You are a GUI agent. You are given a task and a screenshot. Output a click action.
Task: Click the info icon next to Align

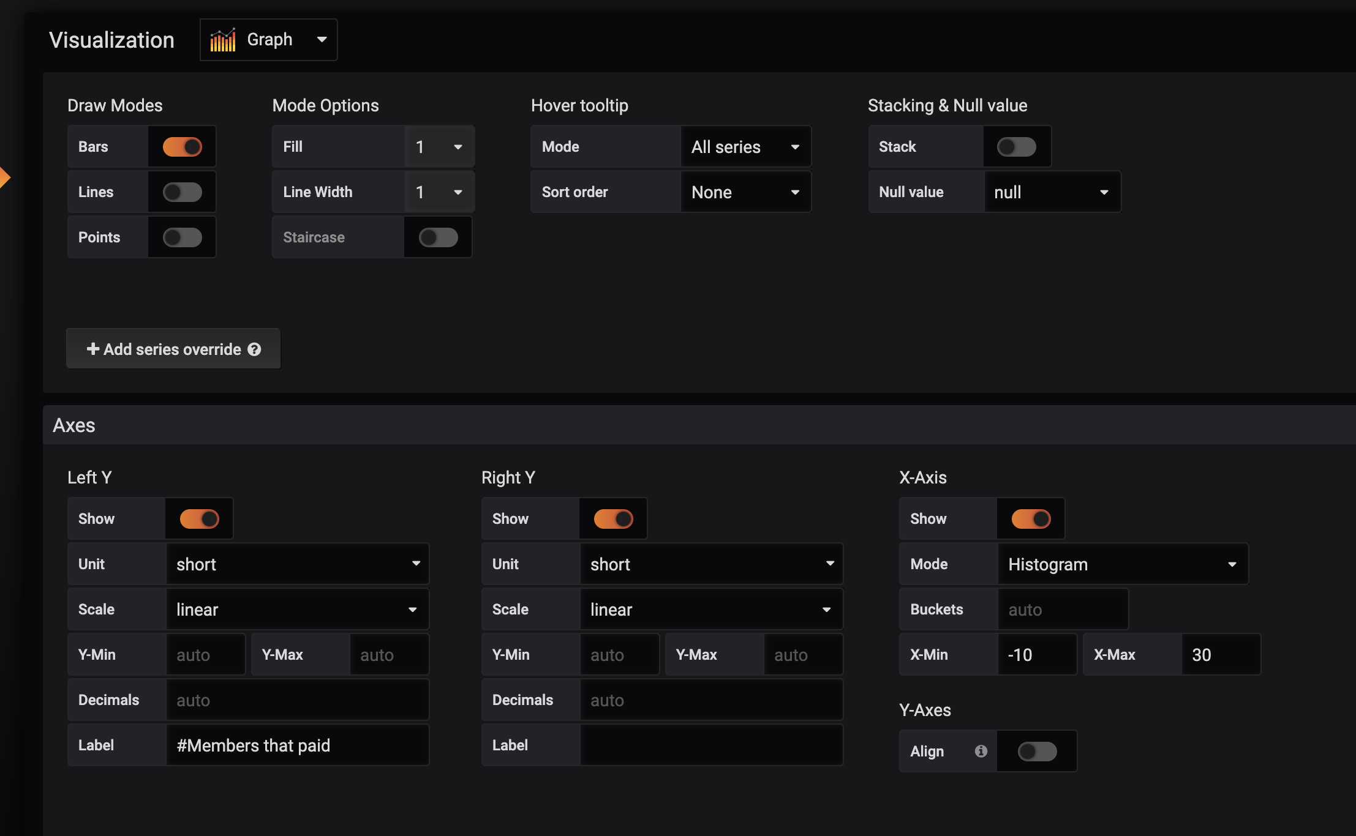(x=980, y=751)
